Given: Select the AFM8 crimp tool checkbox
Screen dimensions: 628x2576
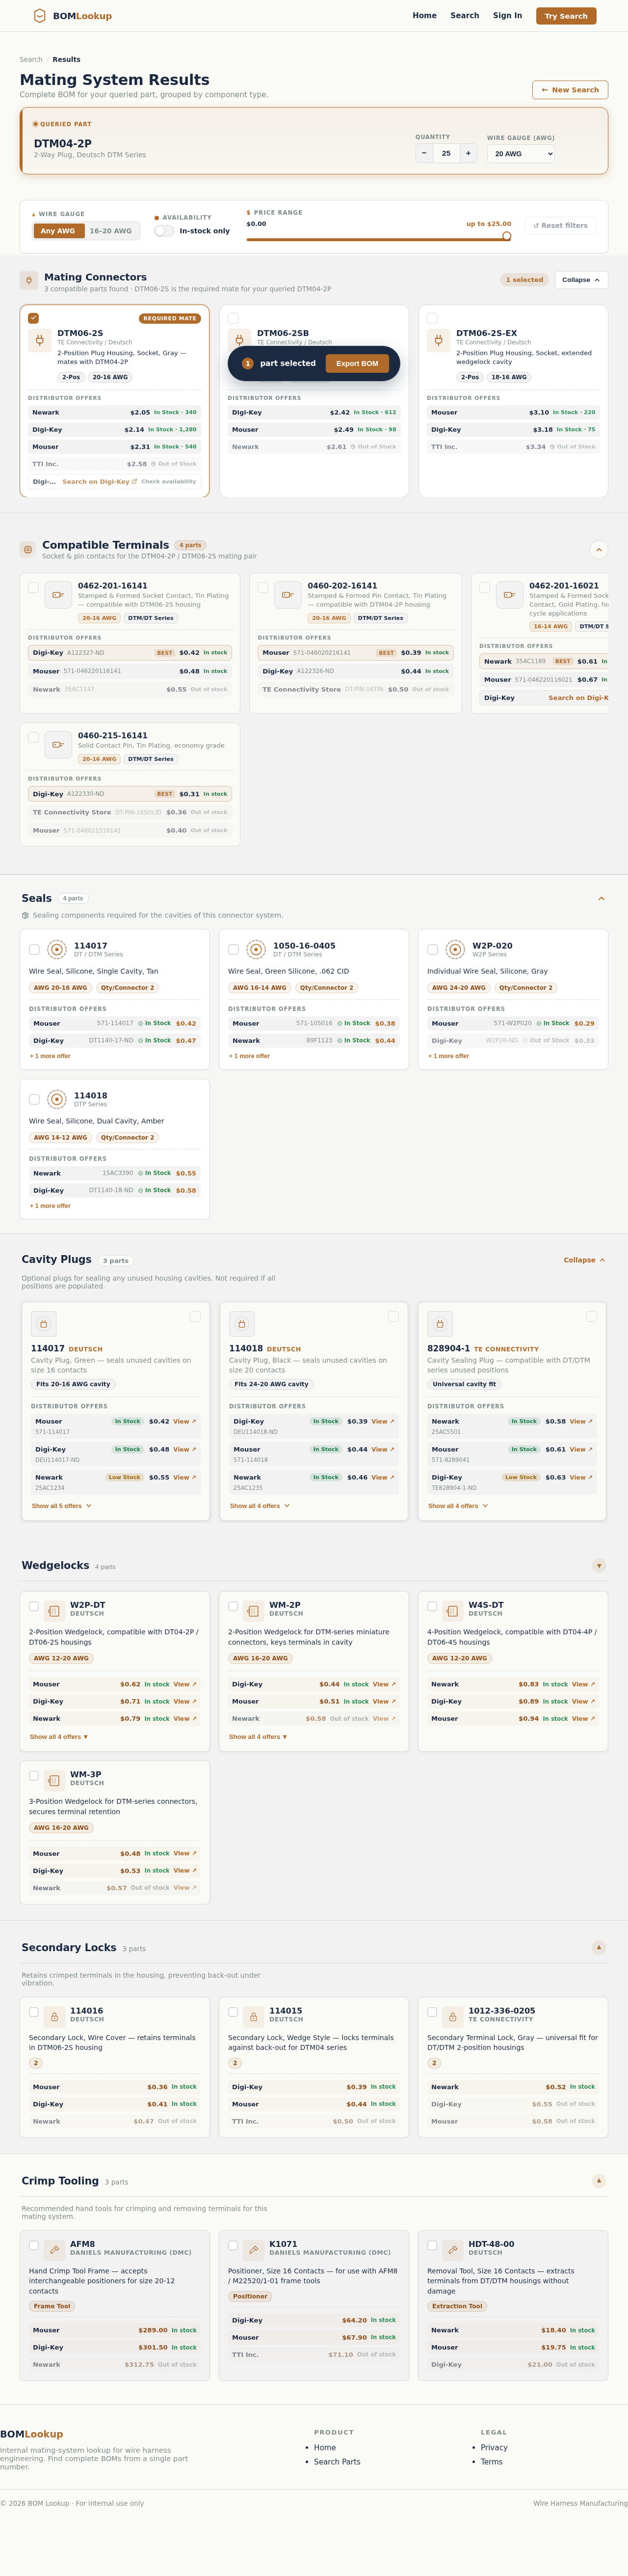Looking at the screenshot, I should pos(34,2245).
